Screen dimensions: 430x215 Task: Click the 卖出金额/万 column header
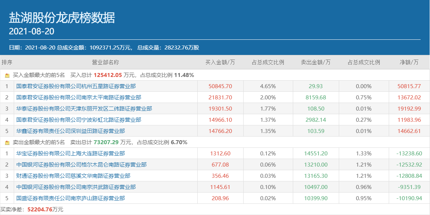(316, 62)
